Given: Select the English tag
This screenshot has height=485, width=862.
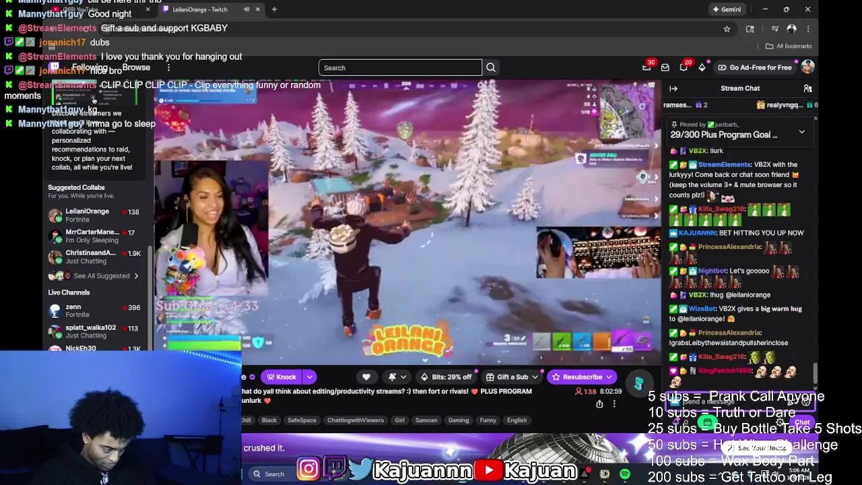Looking at the screenshot, I should point(517,420).
